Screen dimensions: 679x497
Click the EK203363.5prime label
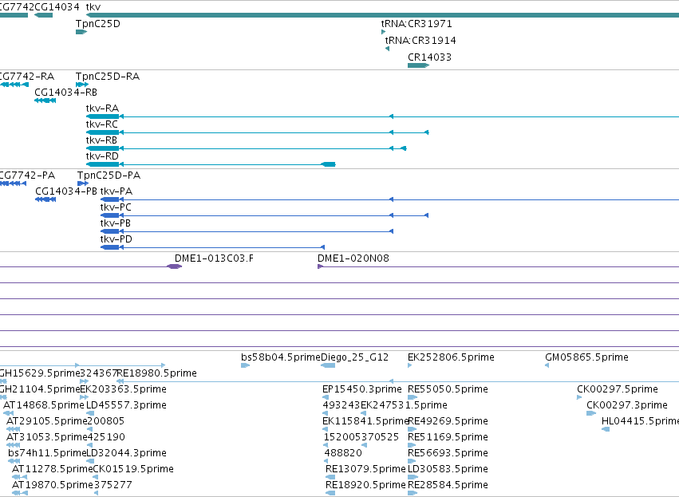tap(124, 389)
